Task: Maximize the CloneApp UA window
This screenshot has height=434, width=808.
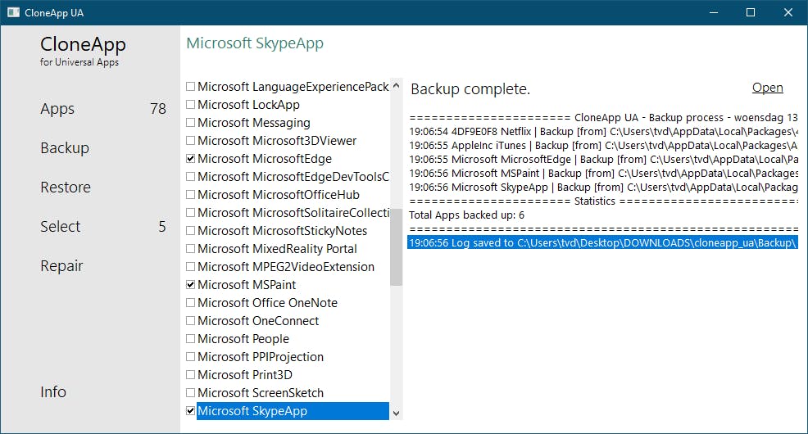Action: (751, 12)
